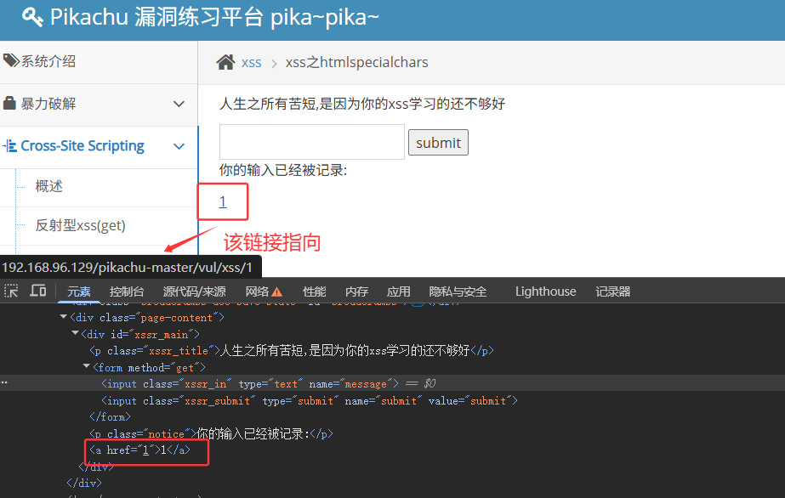The width and height of the screenshot is (785, 498).
Task: Switch to the 网络 tab
Action: tap(258, 291)
